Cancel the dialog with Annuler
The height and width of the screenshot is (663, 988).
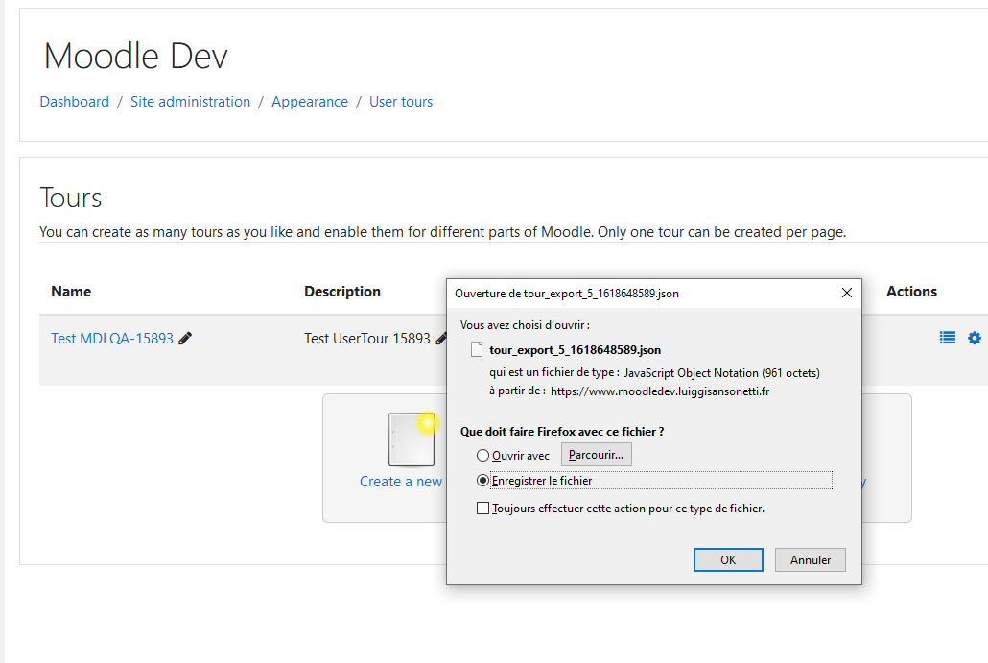[811, 559]
